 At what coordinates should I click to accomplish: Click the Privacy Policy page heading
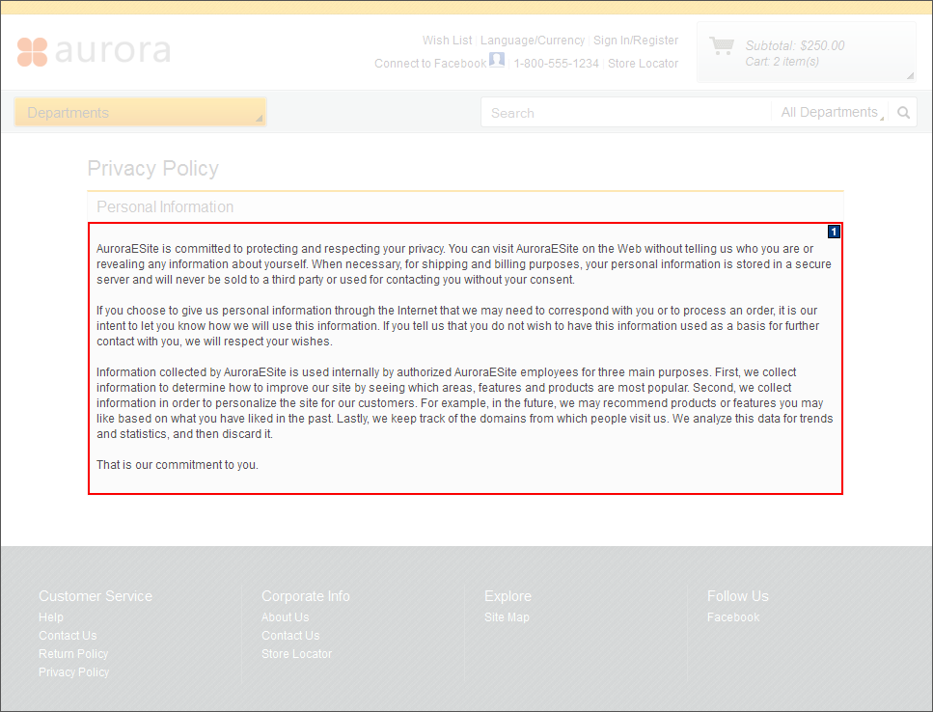click(152, 168)
